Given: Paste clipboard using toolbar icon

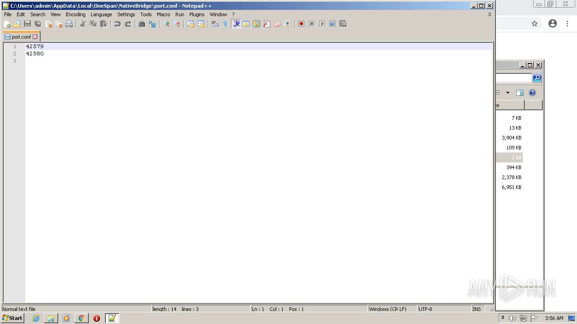Looking at the screenshot, I should point(104,24).
